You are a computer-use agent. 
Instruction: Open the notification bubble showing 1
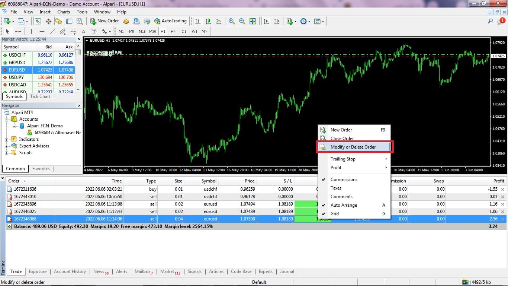point(501,21)
